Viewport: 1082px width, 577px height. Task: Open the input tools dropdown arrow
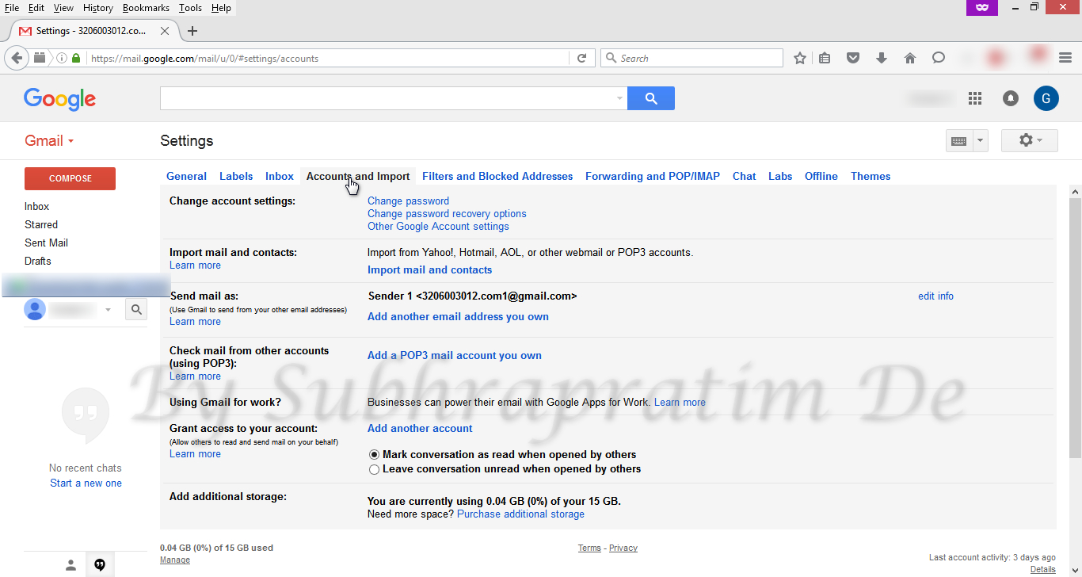click(980, 141)
